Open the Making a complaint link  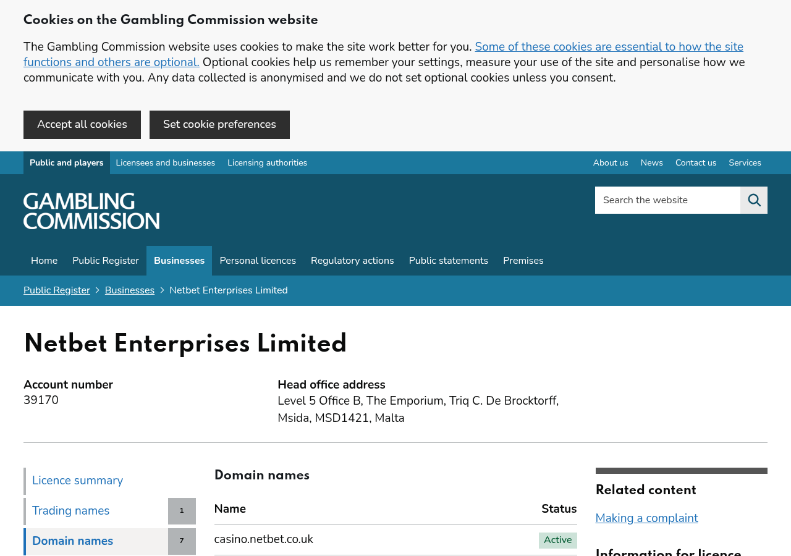pos(646,518)
